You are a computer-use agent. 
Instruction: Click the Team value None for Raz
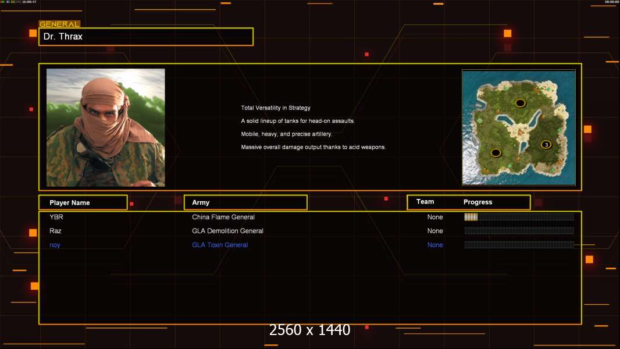(x=435, y=231)
